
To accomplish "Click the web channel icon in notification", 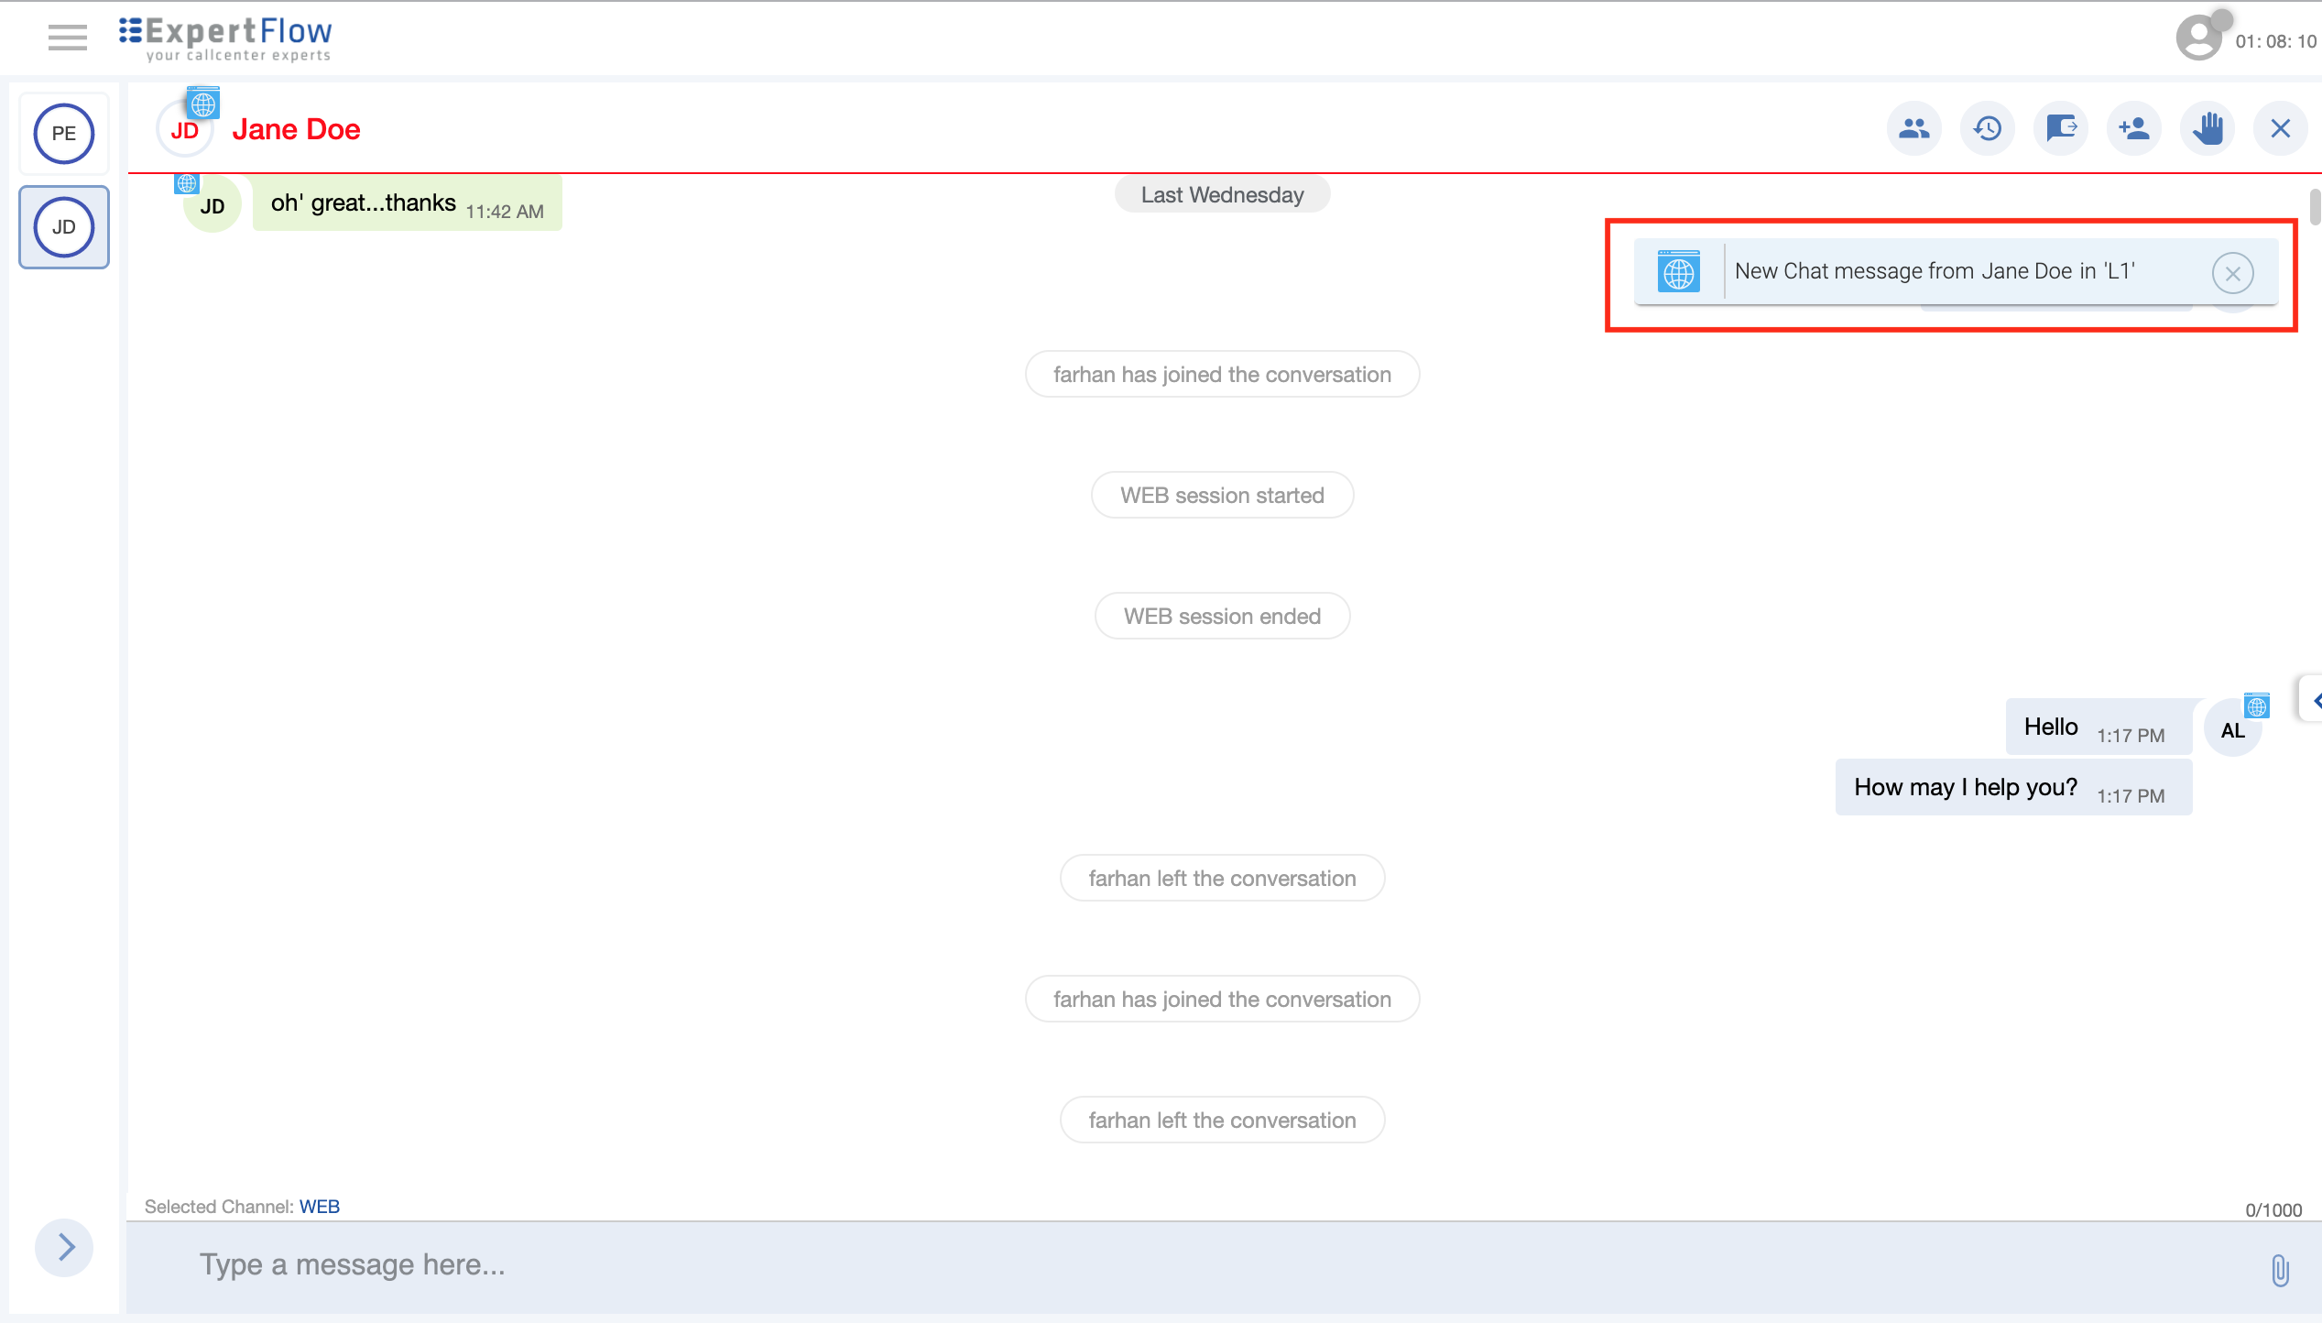I will click(x=1678, y=272).
